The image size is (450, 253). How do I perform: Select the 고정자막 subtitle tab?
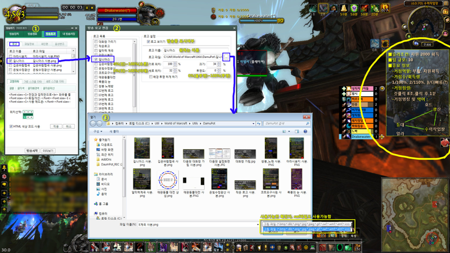(15, 82)
